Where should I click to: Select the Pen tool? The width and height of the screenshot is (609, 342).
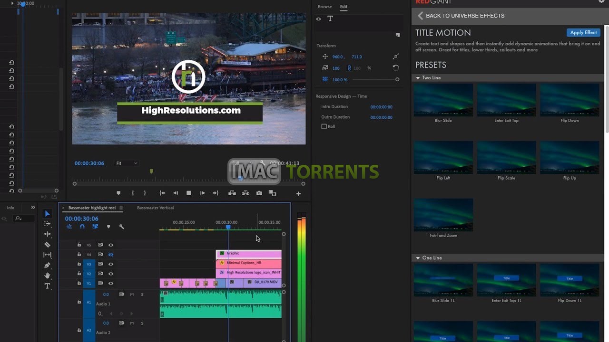coord(47,266)
